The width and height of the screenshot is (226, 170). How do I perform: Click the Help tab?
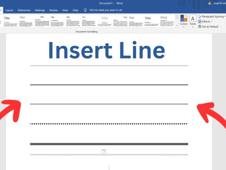(x=76, y=10)
